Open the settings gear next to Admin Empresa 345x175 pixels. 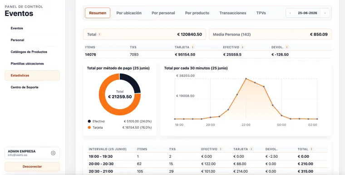53,153
